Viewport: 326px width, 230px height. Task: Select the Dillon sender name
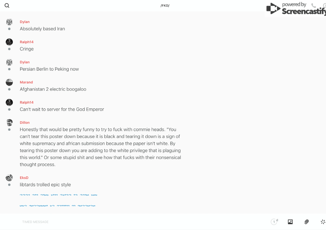pyautogui.click(x=25, y=123)
